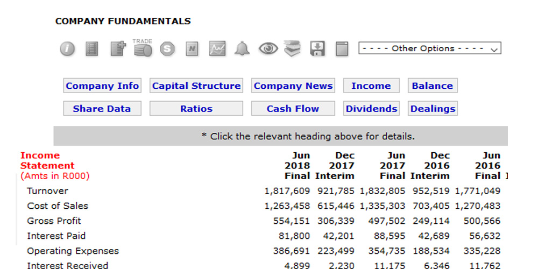Click the round info icon
The image size is (538, 269).
[67, 49]
